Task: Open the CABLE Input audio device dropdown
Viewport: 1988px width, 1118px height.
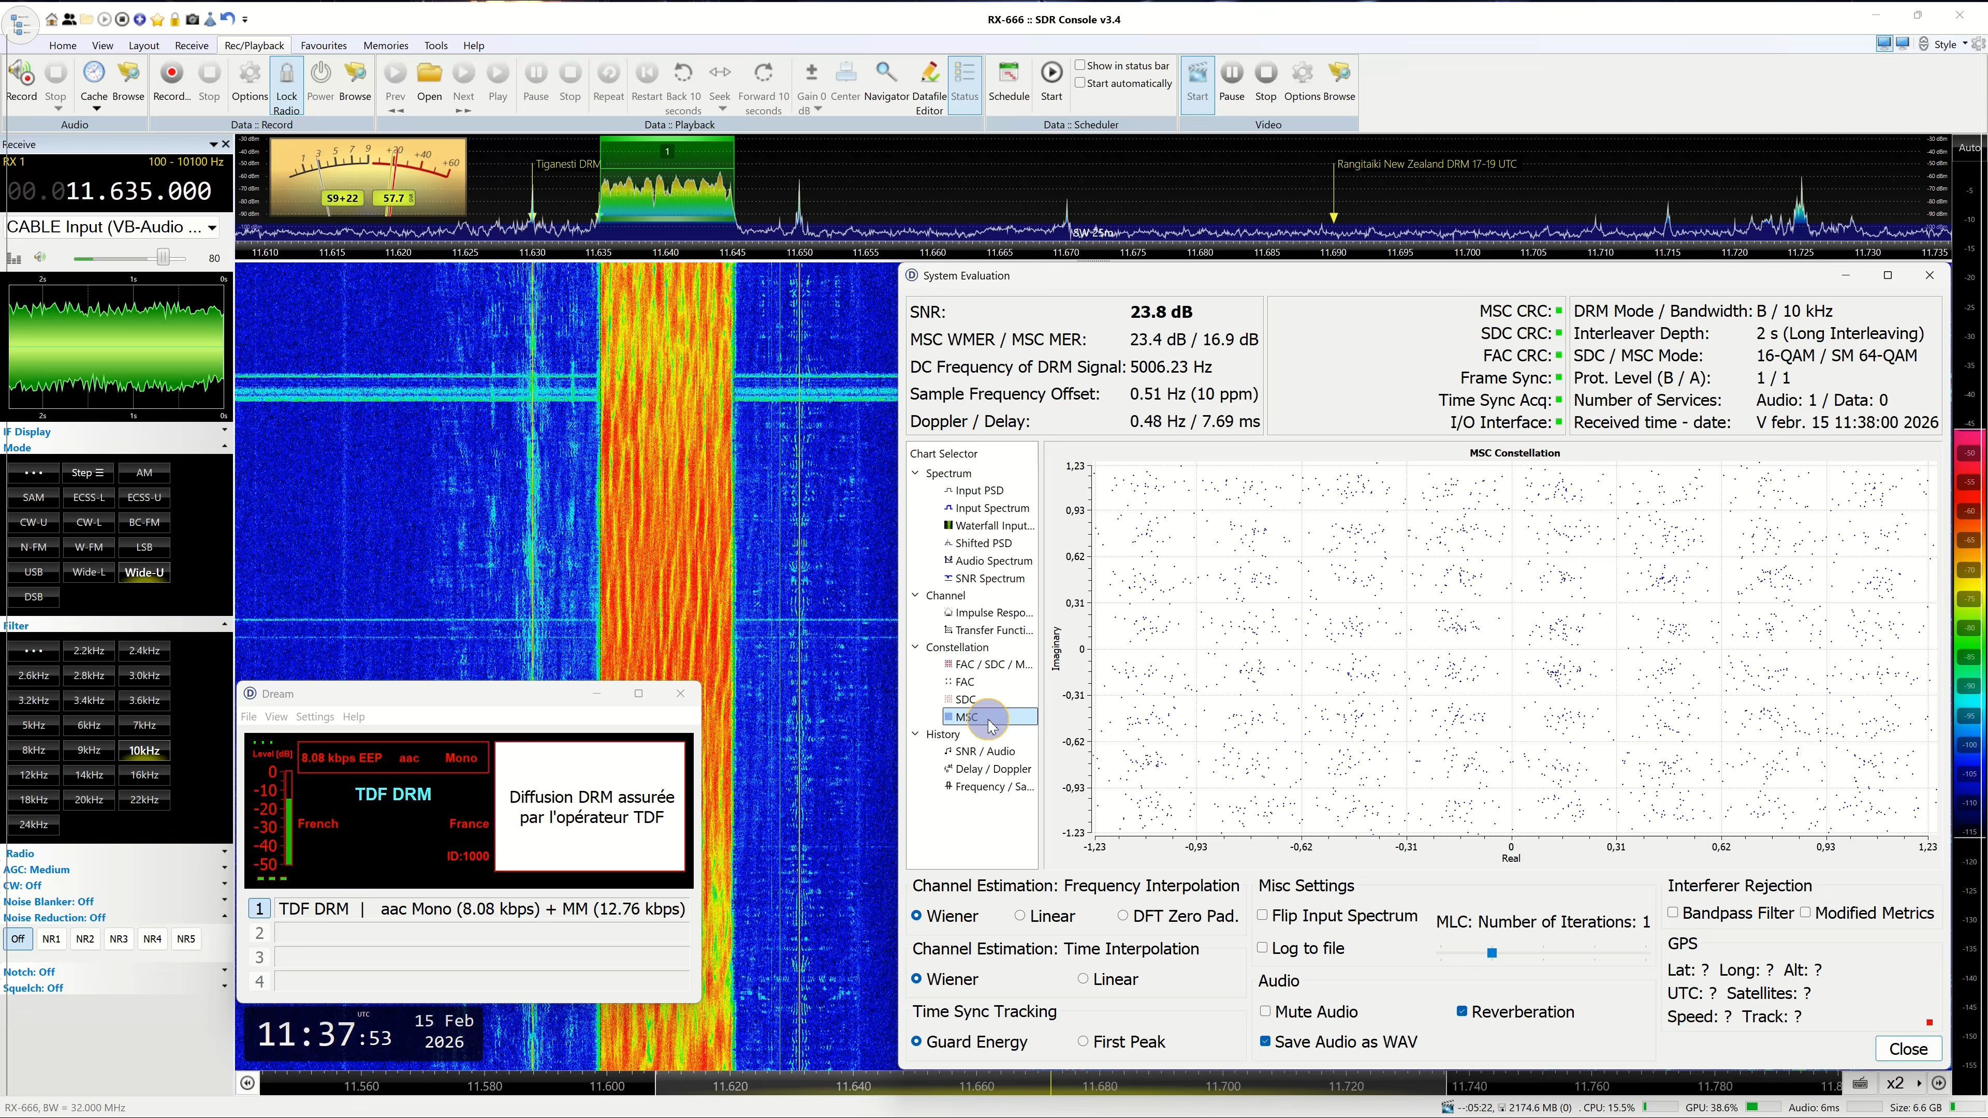Action: point(211,228)
